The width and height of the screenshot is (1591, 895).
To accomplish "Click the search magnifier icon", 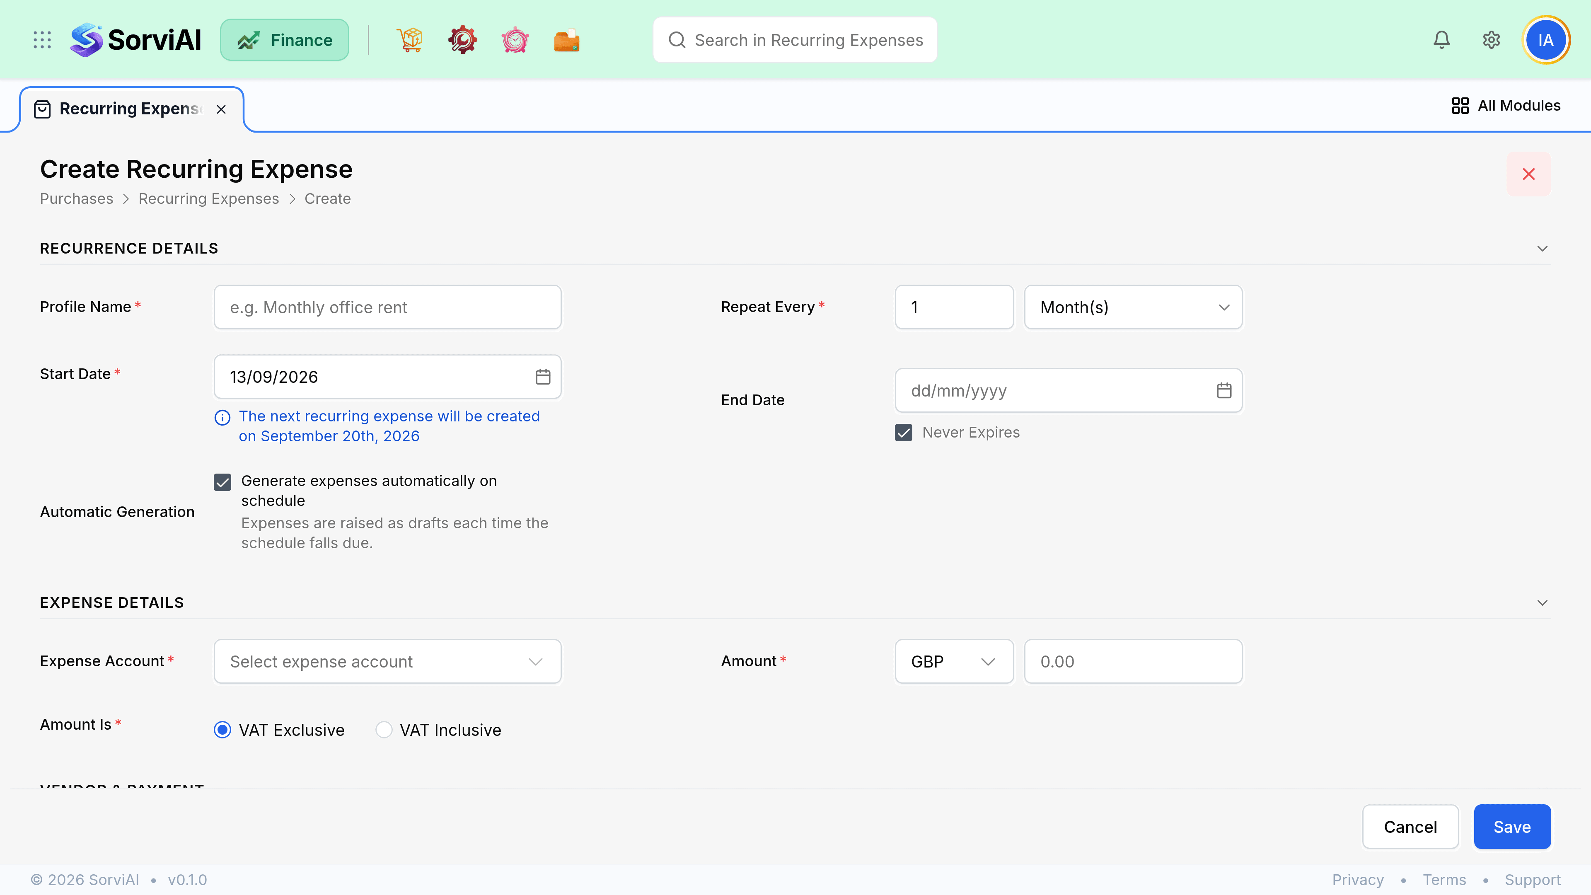I will [x=677, y=40].
